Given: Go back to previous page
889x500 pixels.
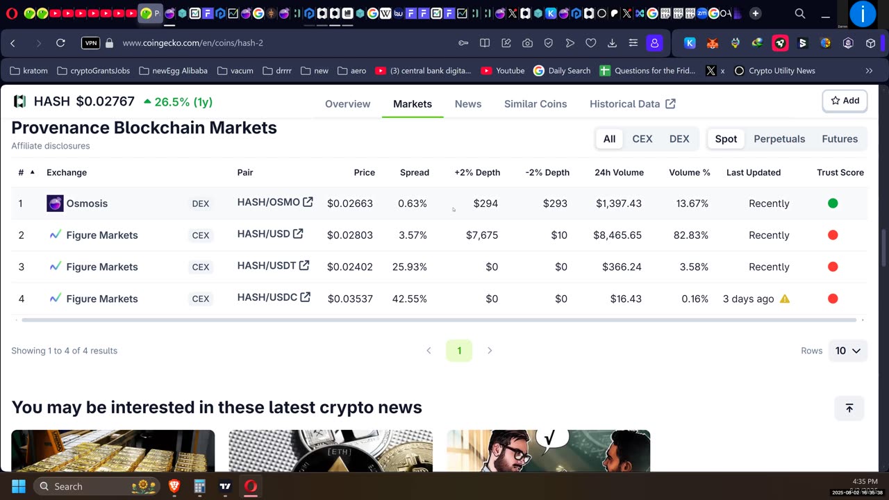Looking at the screenshot, I should tap(13, 43).
